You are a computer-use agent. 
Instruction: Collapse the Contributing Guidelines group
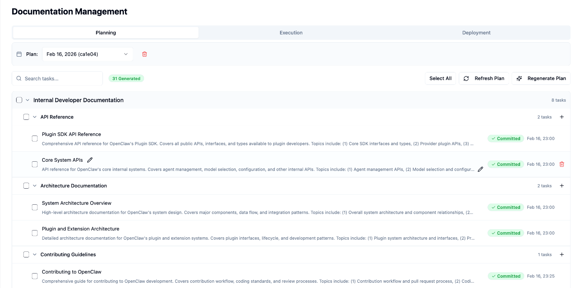point(35,255)
